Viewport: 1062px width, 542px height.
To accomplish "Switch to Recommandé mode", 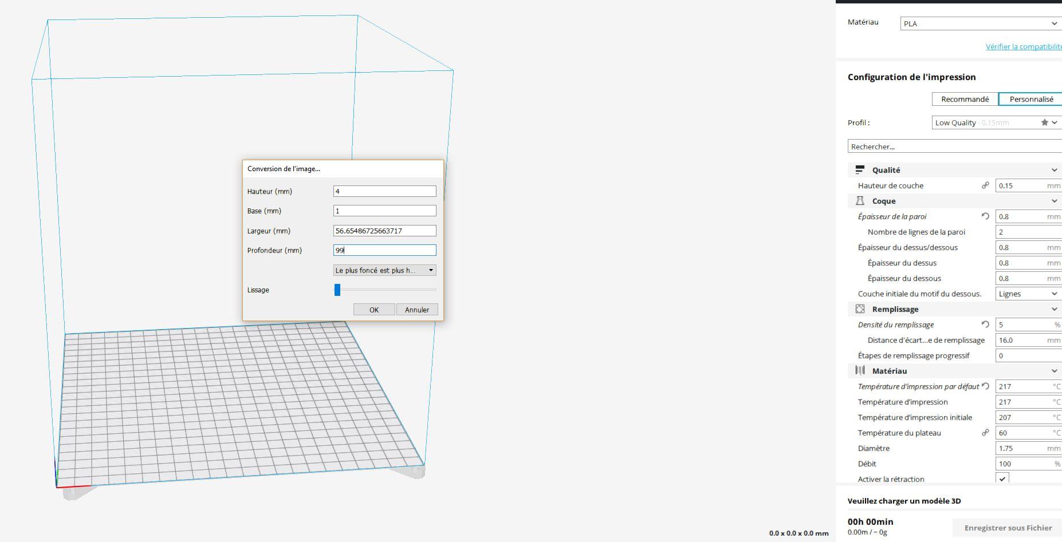I will [965, 99].
